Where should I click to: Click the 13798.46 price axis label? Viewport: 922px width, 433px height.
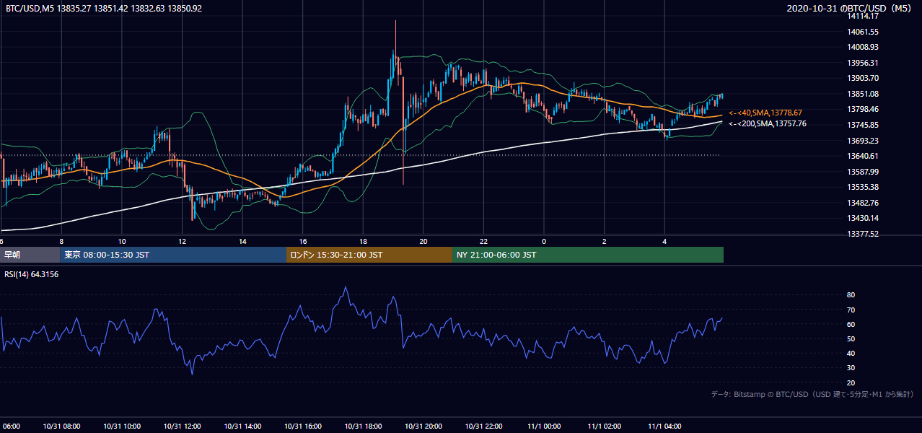[864, 109]
